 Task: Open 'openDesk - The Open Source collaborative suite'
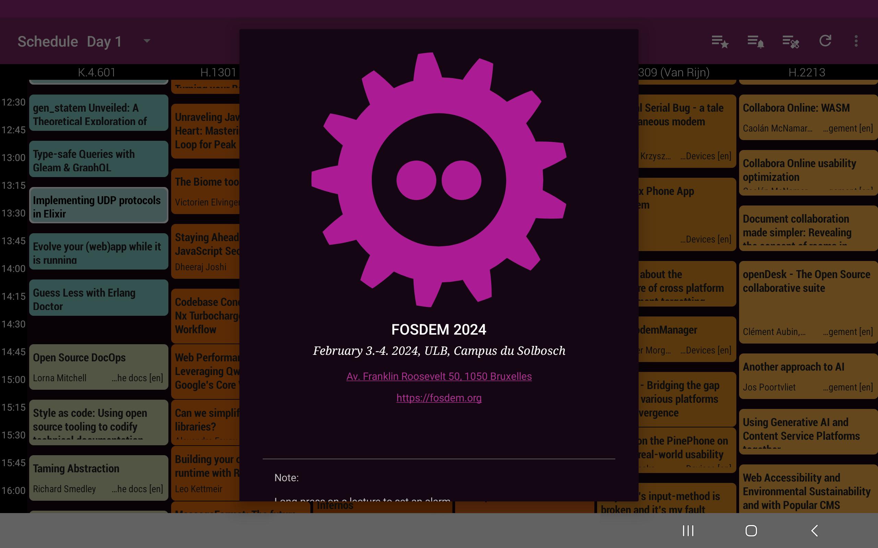pyautogui.click(x=808, y=302)
